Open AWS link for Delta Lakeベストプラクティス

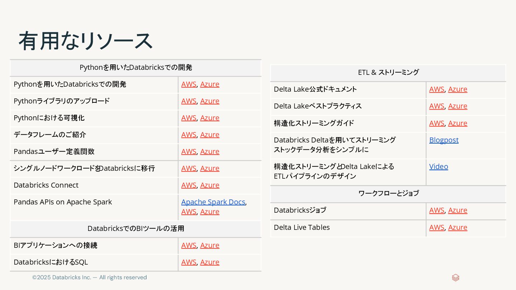coord(437,106)
